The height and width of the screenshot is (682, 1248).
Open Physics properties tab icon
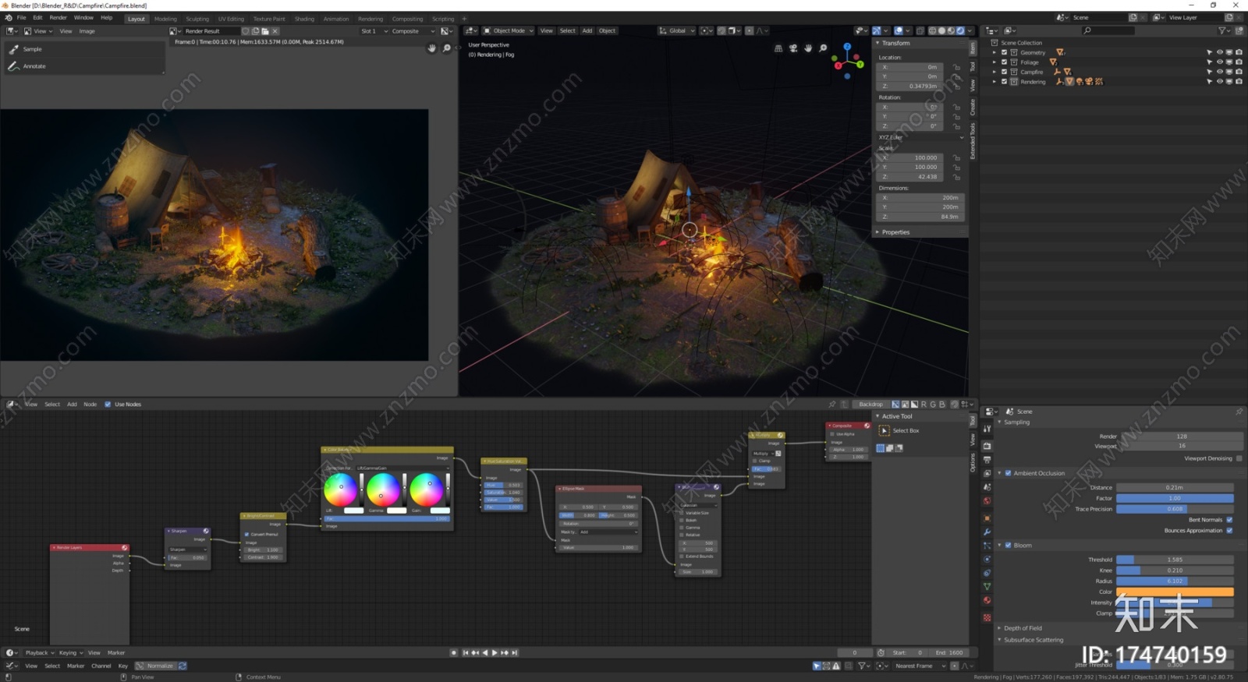click(x=987, y=559)
